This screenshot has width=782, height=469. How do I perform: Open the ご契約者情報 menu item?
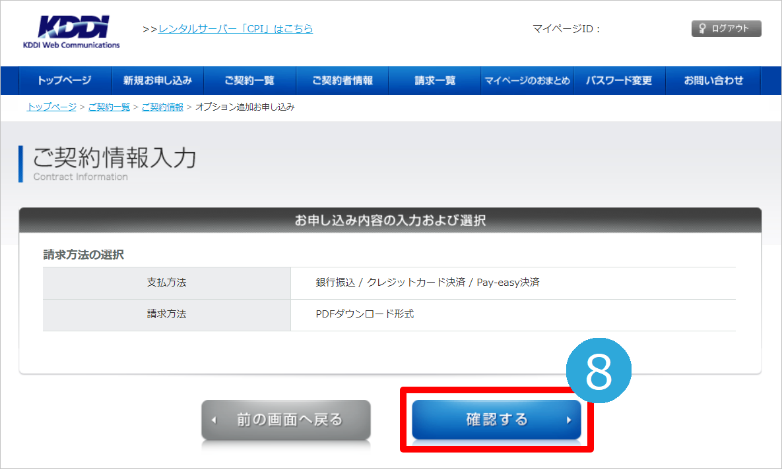tap(342, 80)
